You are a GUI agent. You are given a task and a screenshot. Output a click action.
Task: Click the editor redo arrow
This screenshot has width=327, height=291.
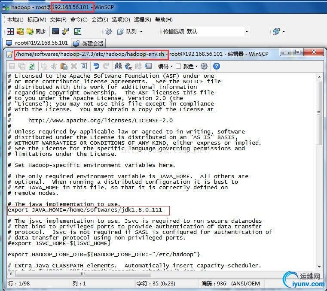coord(106,66)
